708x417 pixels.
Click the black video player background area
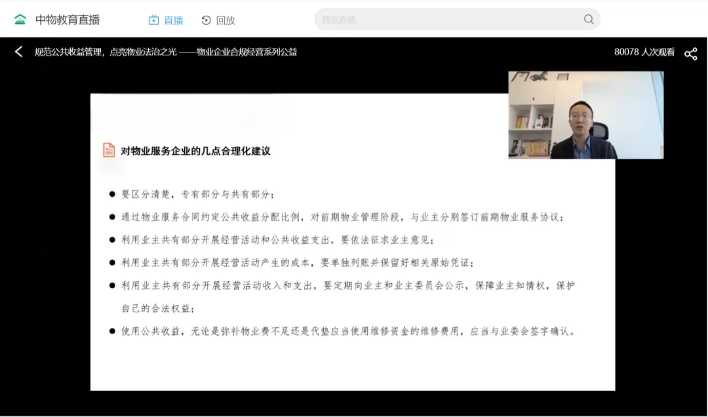tap(43, 262)
